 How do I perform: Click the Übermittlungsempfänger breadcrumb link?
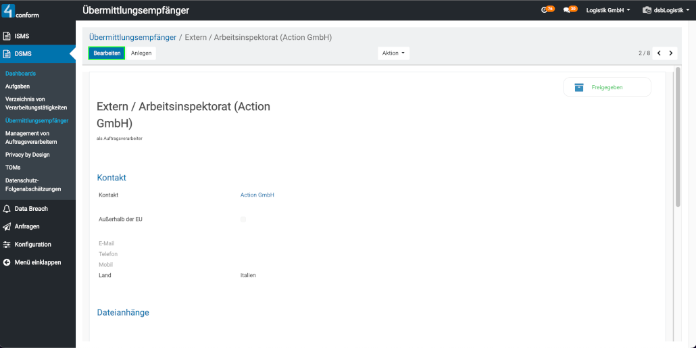pyautogui.click(x=132, y=37)
